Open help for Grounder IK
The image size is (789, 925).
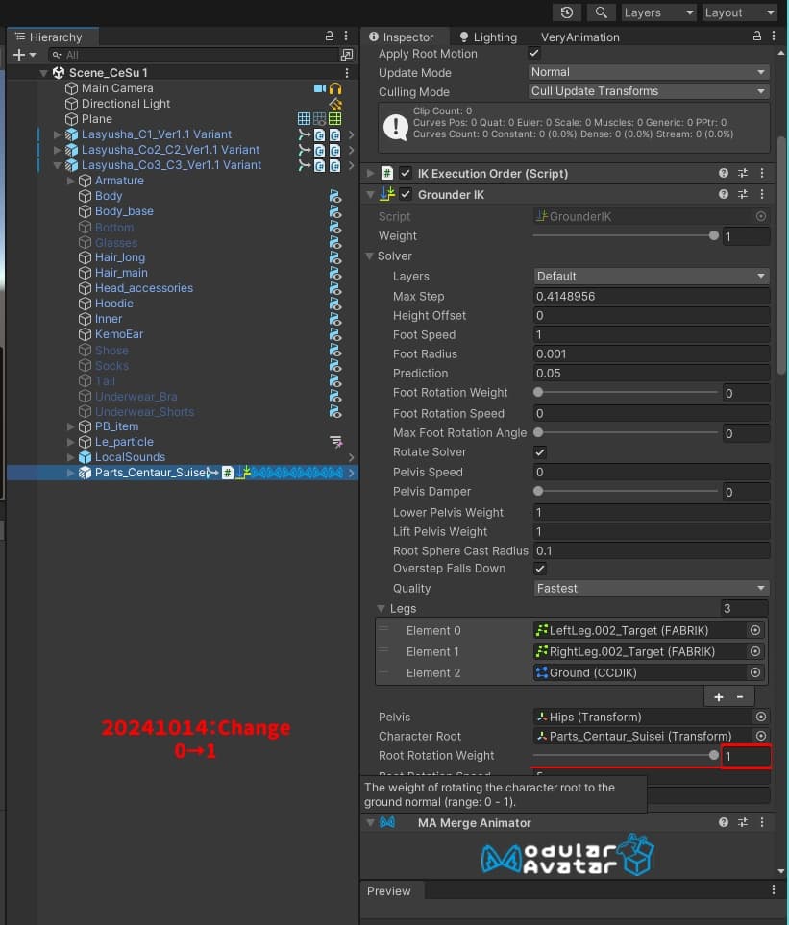[x=724, y=194]
